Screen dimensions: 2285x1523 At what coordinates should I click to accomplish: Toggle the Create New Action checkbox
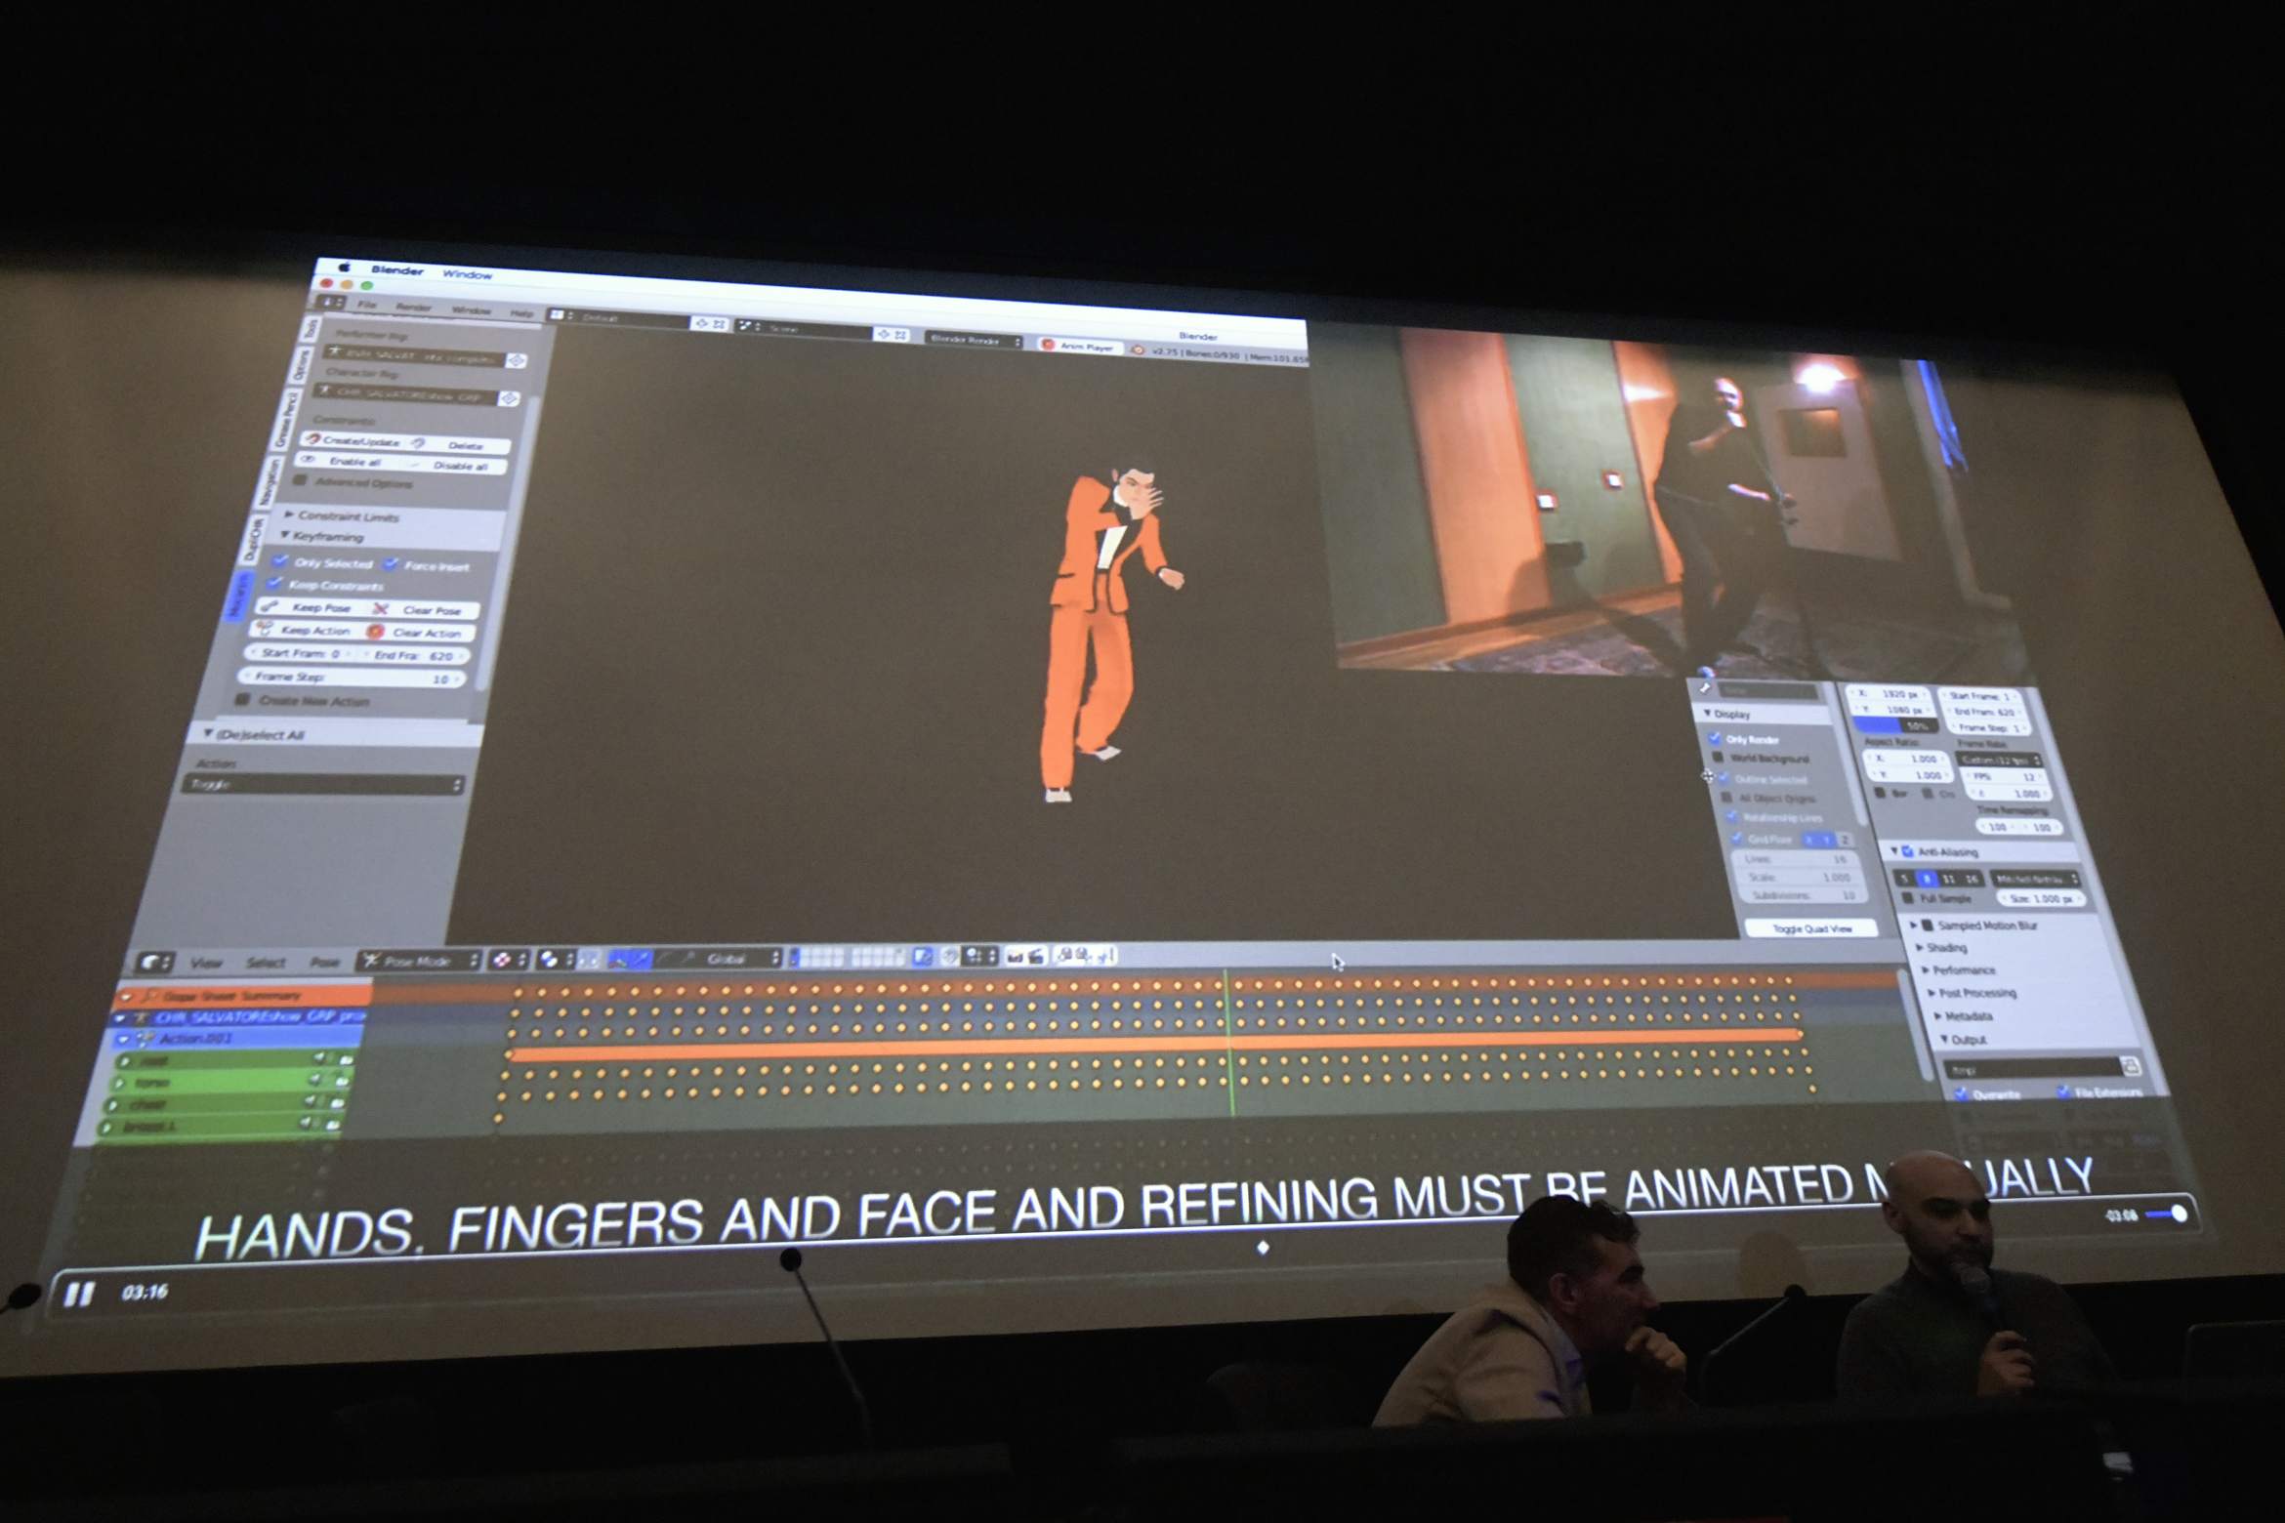point(242,700)
